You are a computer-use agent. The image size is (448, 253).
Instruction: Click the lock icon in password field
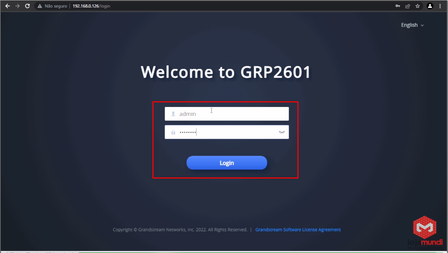coord(173,132)
